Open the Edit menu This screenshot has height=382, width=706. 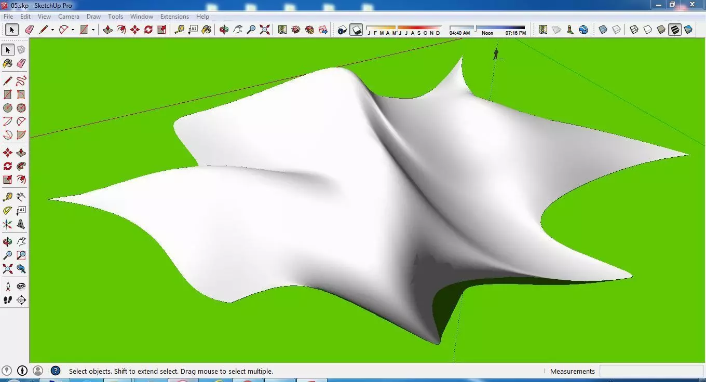tap(25, 17)
